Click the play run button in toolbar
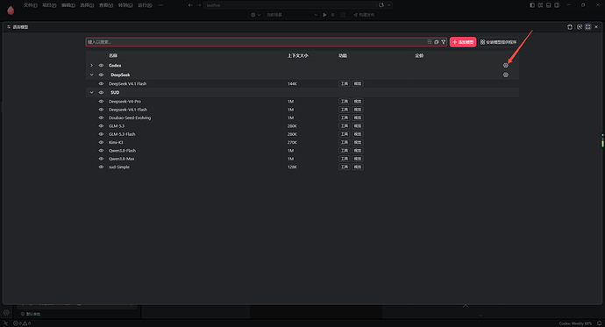This screenshot has height=327, width=605. pyautogui.click(x=324, y=15)
